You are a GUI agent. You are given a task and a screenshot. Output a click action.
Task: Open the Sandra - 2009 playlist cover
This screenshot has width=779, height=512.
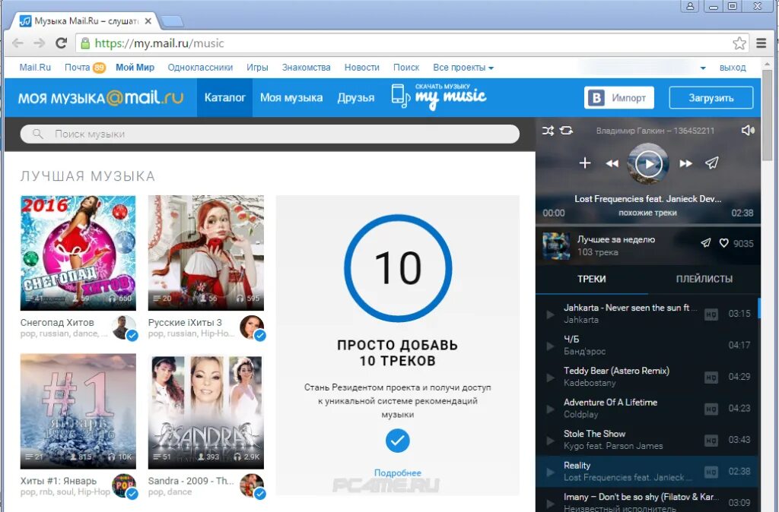coord(205,411)
